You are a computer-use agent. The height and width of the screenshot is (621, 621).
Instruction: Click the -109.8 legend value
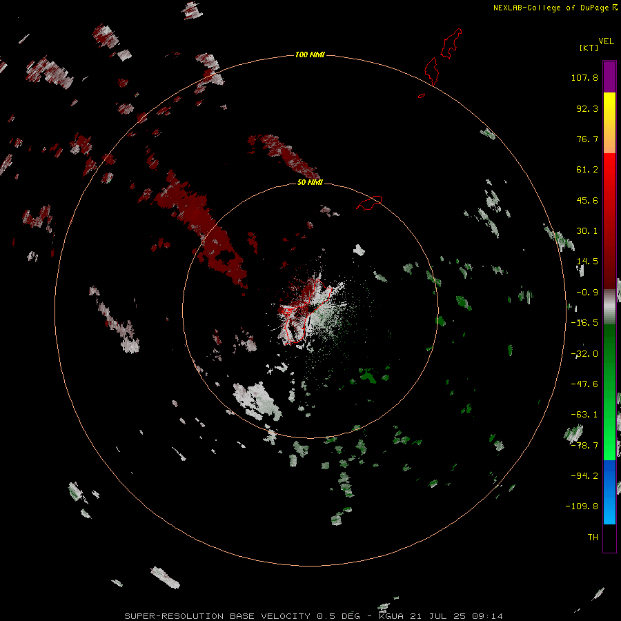(x=582, y=506)
